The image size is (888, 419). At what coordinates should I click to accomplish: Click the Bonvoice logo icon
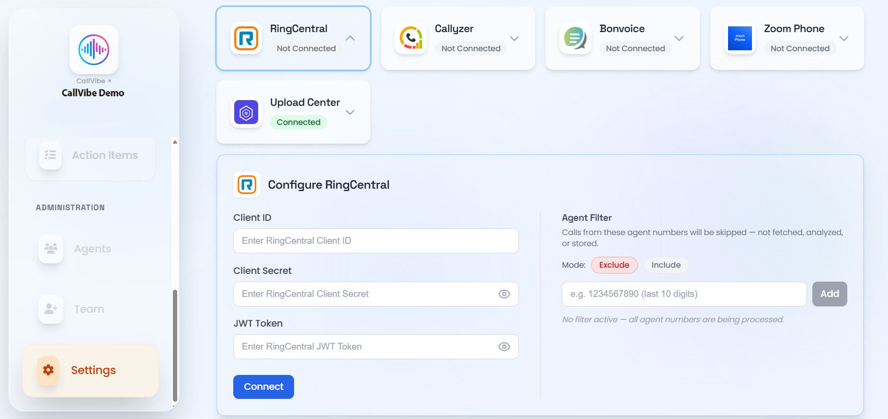point(575,38)
